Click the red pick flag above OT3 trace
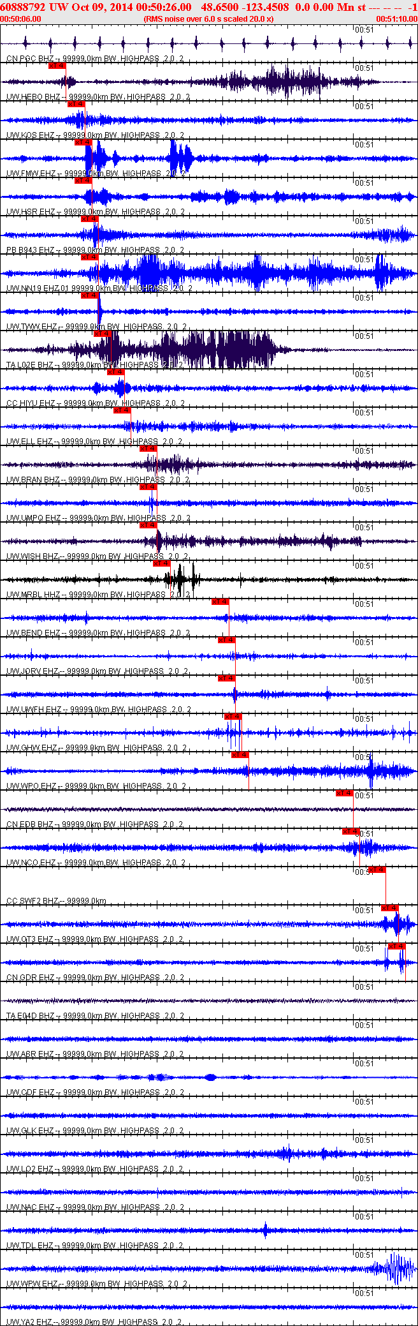418x1326 pixels. 390,908
